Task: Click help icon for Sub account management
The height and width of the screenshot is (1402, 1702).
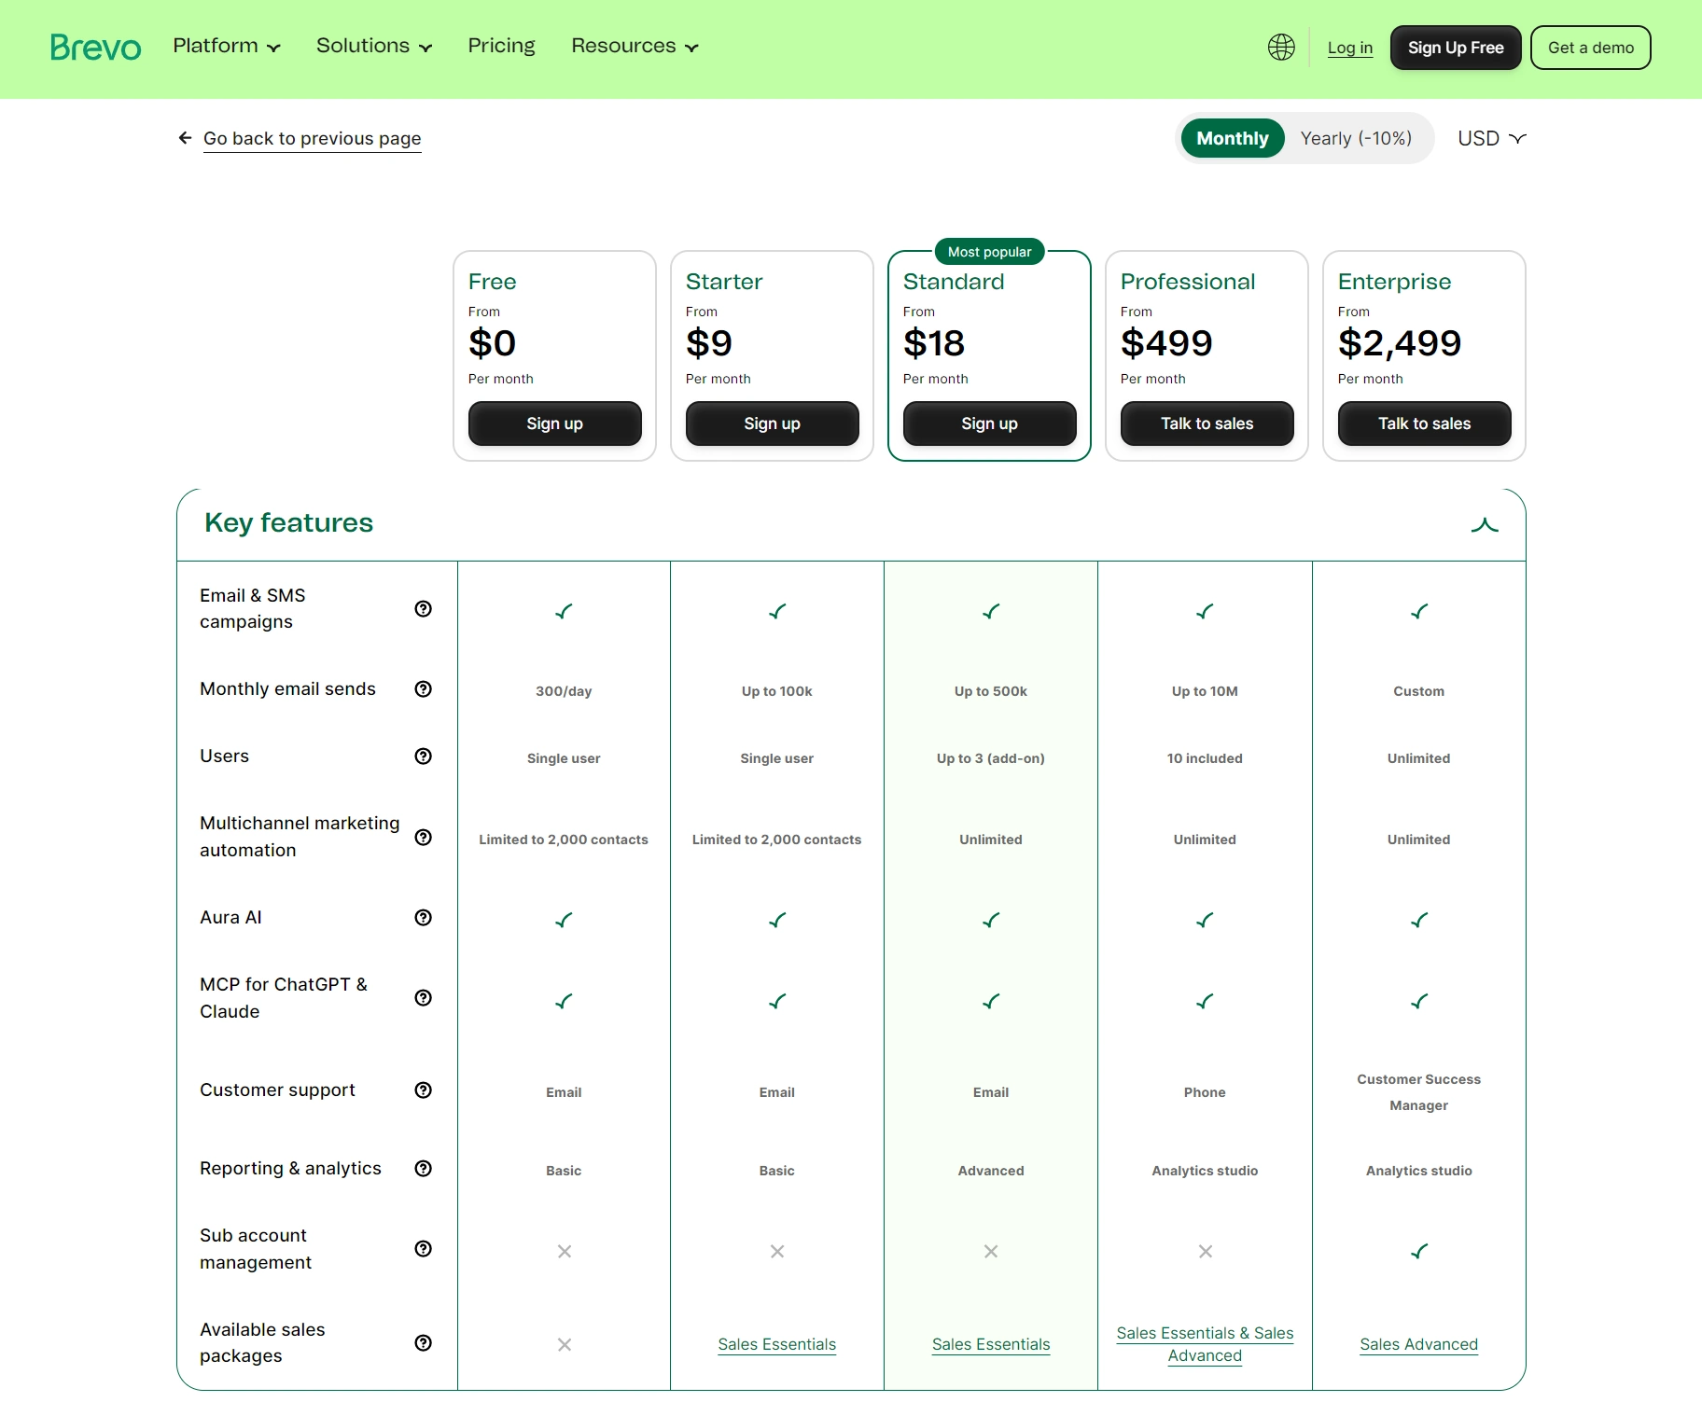Action: (x=423, y=1249)
